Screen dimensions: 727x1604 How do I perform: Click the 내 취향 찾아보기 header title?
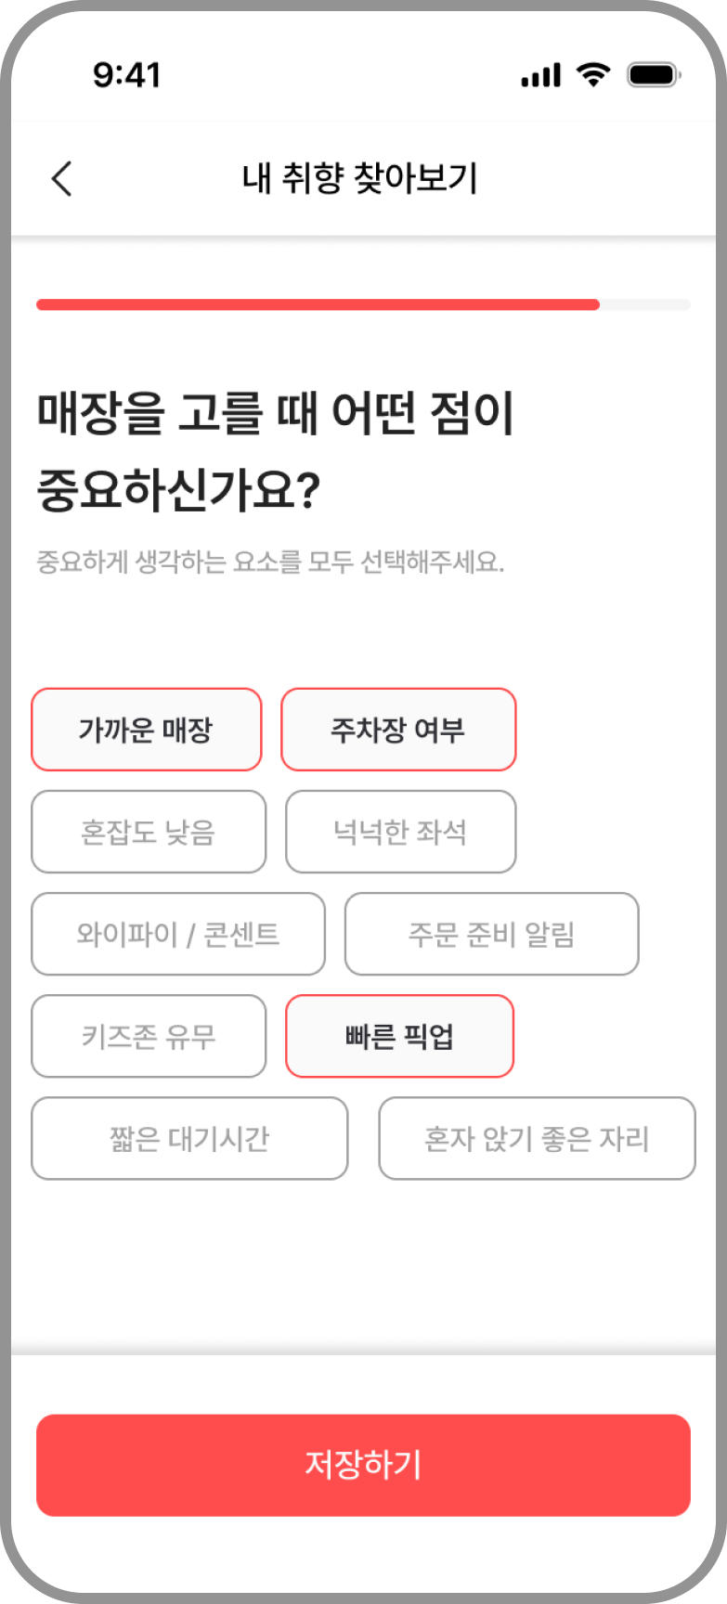pos(360,178)
